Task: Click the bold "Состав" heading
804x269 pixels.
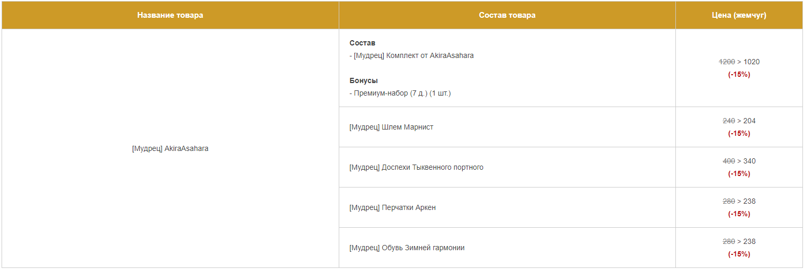Action: tap(362, 43)
